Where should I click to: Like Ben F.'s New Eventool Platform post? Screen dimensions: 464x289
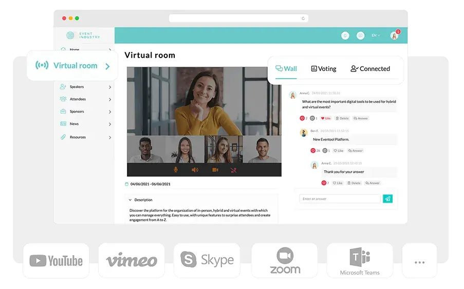[338, 151]
